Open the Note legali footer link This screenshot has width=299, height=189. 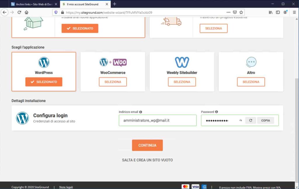coord(66,187)
